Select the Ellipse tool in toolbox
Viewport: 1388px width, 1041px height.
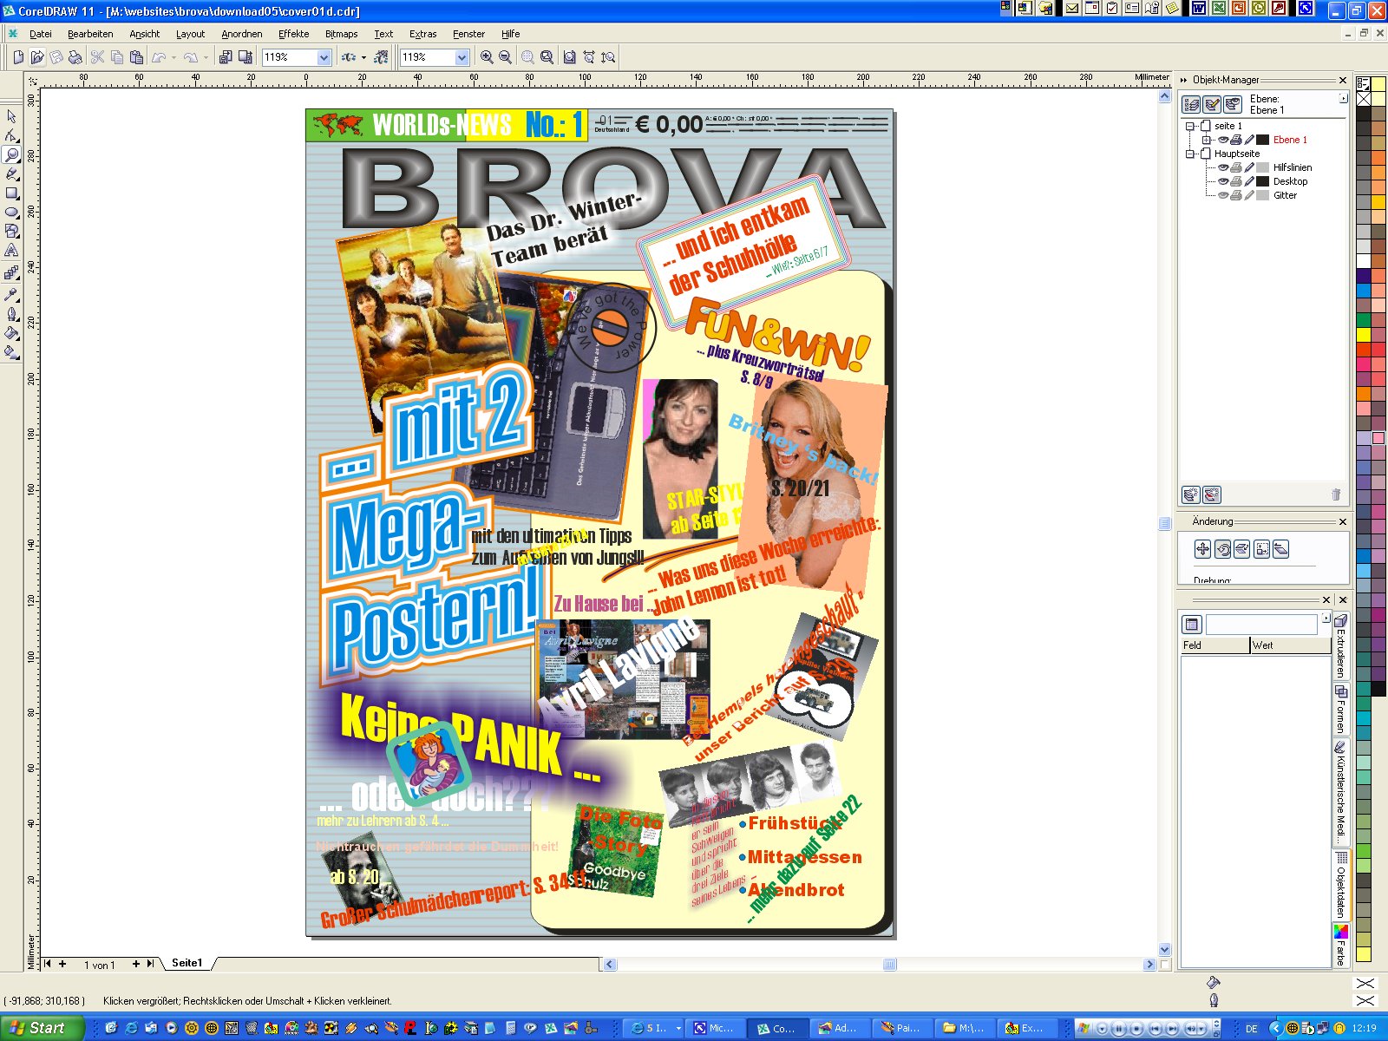coord(11,212)
